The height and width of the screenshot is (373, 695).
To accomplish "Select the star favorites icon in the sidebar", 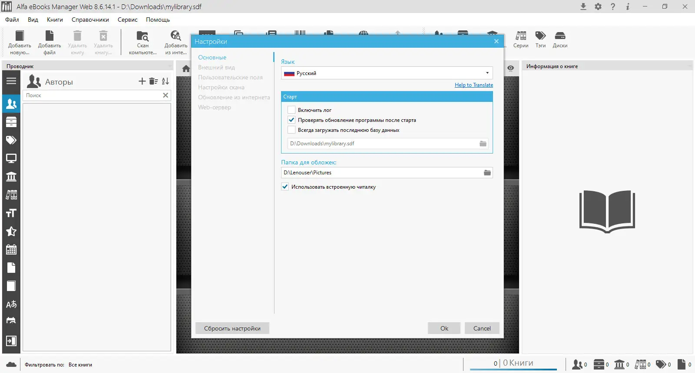I will 11,231.
